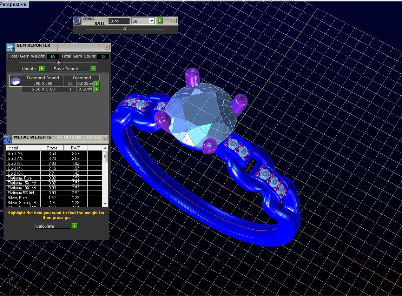The image size is (402, 296).
Task: Click the round diamond gem thumbnail
Action: (15, 81)
